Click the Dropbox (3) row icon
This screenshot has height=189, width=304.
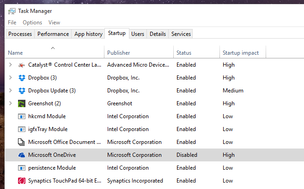(22, 78)
